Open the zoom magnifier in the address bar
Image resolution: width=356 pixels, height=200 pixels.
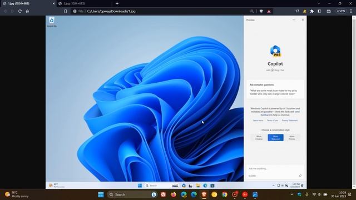click(x=252, y=11)
